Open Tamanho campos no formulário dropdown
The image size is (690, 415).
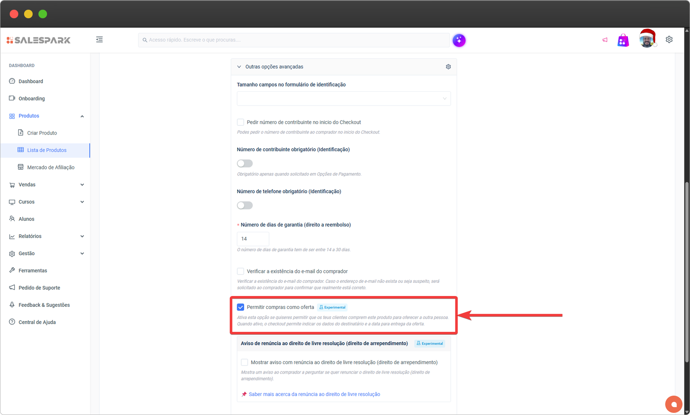tap(343, 99)
